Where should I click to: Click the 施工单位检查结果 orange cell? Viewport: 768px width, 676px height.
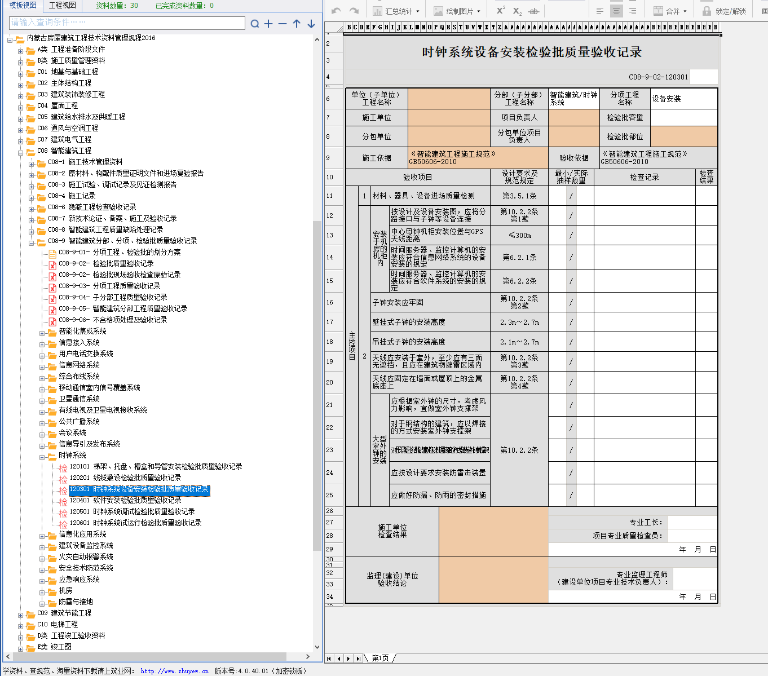pyautogui.click(x=493, y=532)
